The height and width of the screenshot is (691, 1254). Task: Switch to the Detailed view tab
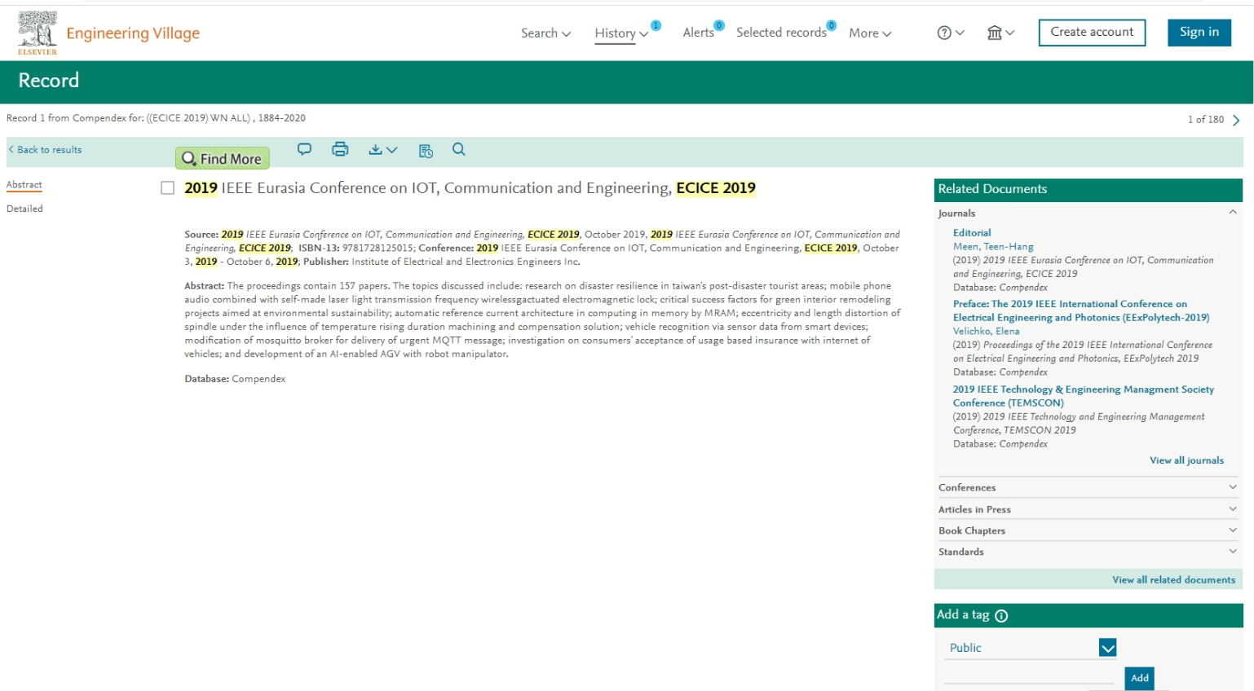pos(24,209)
